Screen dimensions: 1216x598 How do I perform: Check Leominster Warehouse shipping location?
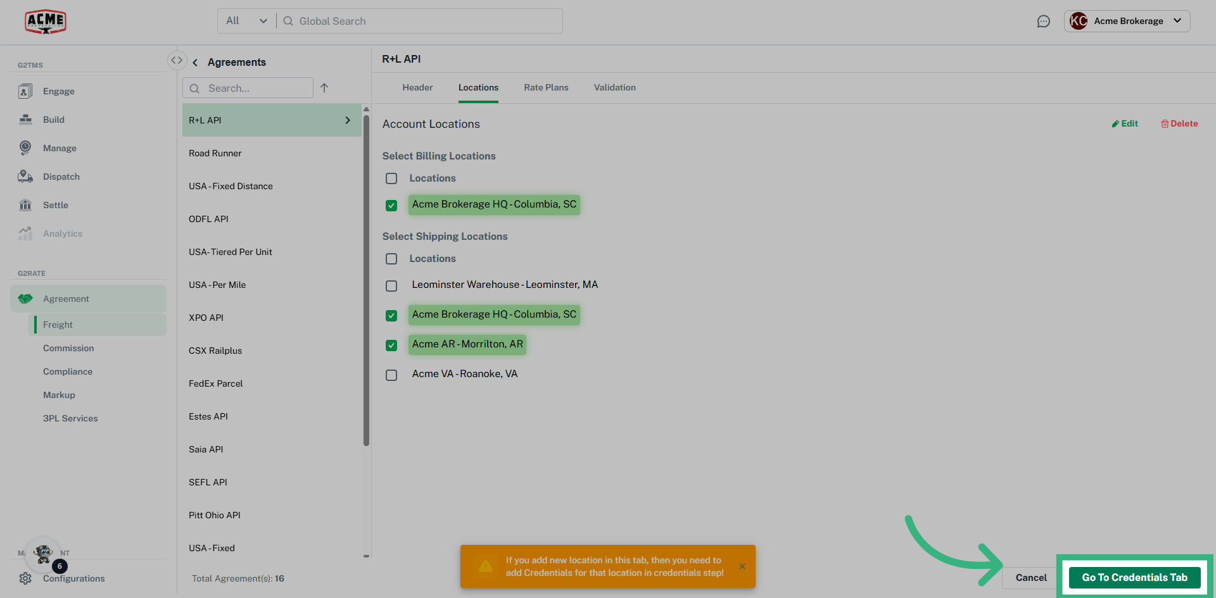click(391, 286)
